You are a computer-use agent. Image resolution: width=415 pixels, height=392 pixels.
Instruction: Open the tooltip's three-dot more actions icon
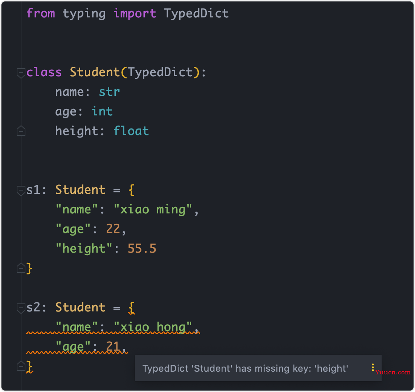click(x=373, y=367)
